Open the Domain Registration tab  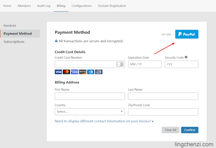tap(112, 6)
